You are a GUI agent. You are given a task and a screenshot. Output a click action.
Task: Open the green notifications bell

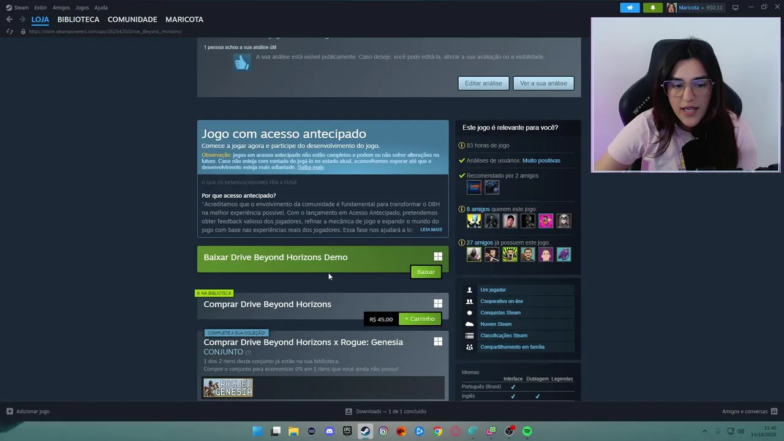coord(652,7)
